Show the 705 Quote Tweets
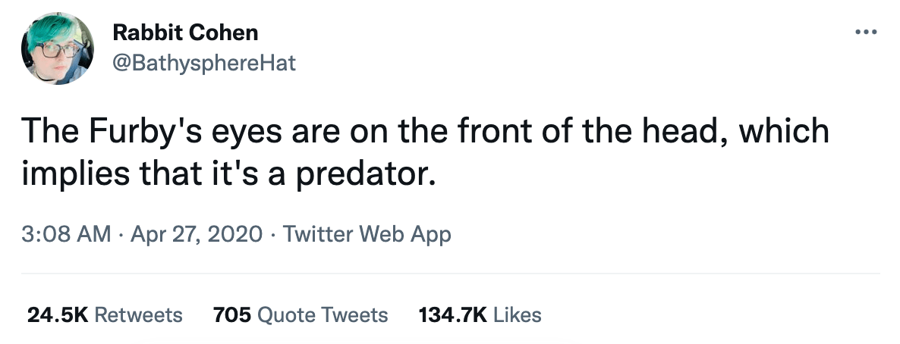Image resolution: width=900 pixels, height=344 pixels. [x=301, y=314]
